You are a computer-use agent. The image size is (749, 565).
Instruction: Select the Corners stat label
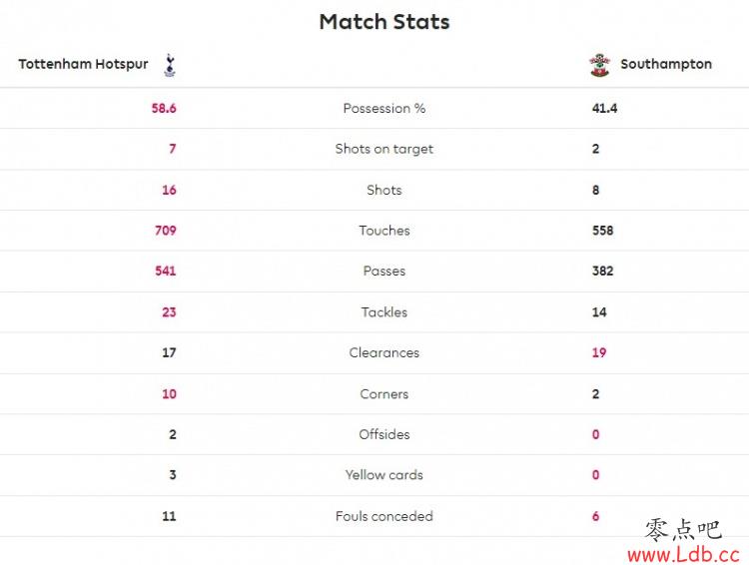pos(384,394)
